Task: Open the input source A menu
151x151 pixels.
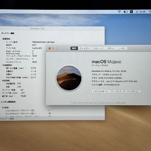Action: click(x=131, y=12)
